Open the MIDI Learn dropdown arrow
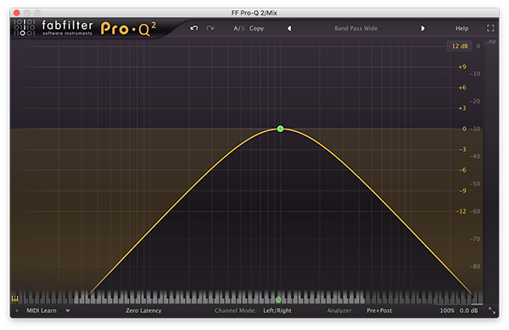The height and width of the screenshot is (330, 509). pos(68,311)
